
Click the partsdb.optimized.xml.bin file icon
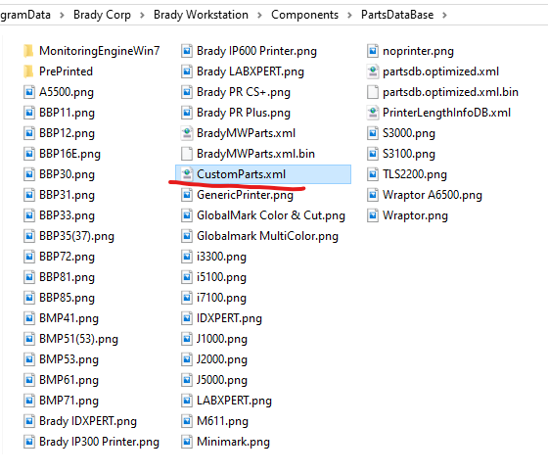click(x=373, y=92)
